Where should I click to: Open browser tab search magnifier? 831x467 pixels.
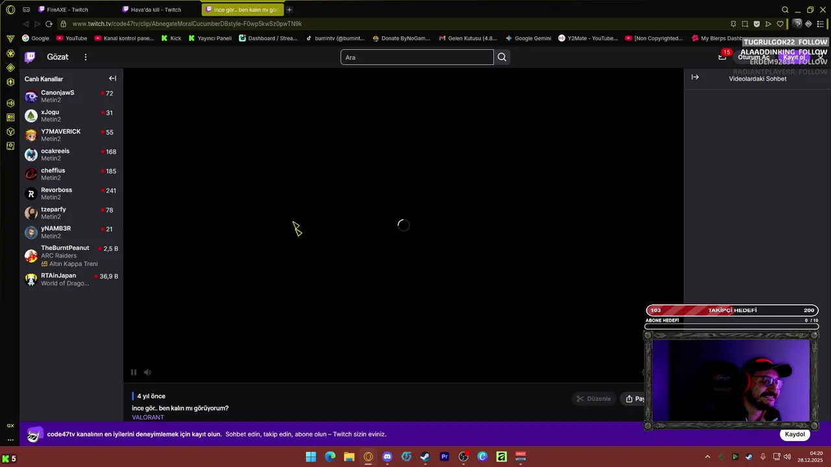(x=785, y=10)
